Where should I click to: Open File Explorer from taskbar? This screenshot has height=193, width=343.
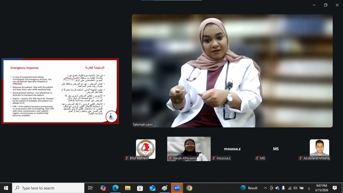pos(128,188)
